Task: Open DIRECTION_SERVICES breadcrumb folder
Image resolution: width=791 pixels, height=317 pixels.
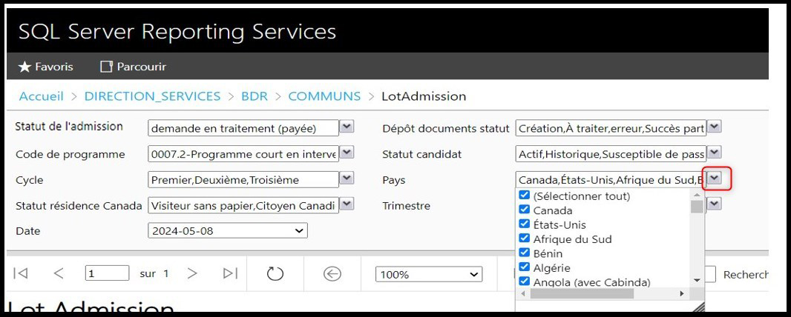Action: coord(152,96)
